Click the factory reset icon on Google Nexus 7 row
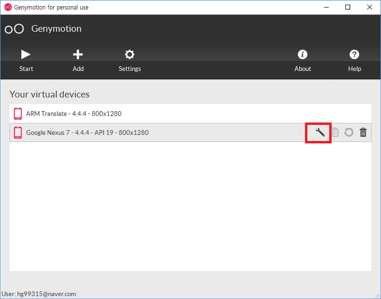 (349, 132)
